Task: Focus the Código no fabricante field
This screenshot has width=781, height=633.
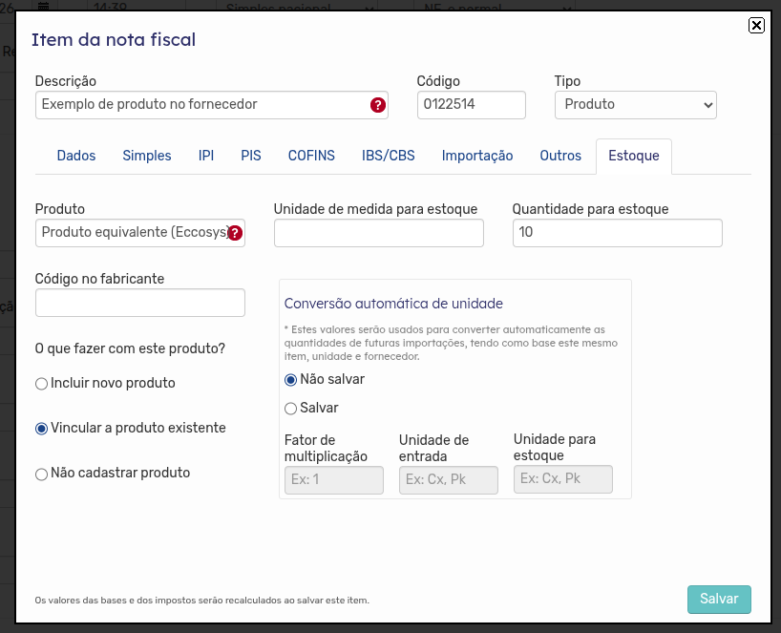Action: (140, 303)
